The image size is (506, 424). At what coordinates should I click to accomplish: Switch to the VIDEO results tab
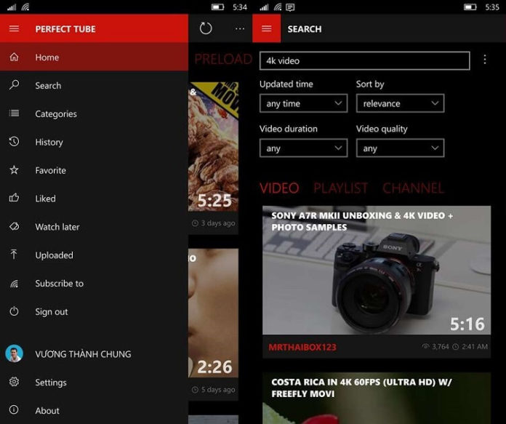279,188
